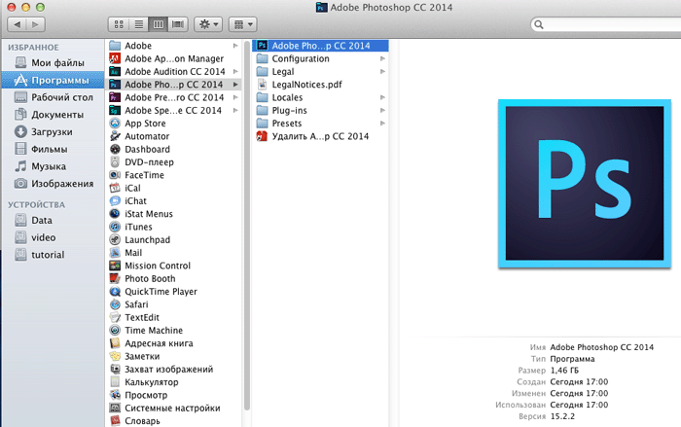Select Mail application
The width and height of the screenshot is (681, 427).
(x=174, y=253)
